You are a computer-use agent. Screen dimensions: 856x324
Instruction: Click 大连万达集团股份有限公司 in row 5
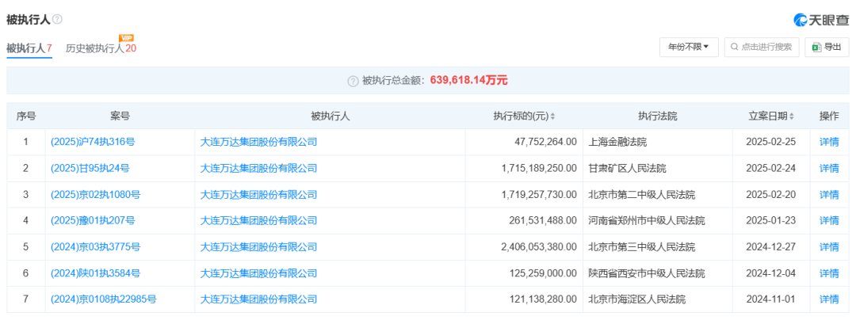point(258,246)
